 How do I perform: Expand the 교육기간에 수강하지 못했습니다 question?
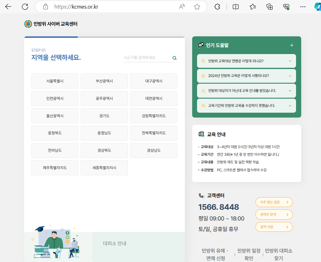246,105
